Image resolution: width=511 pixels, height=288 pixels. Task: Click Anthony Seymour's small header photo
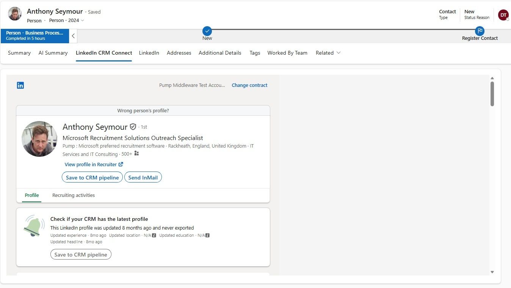pos(15,14)
